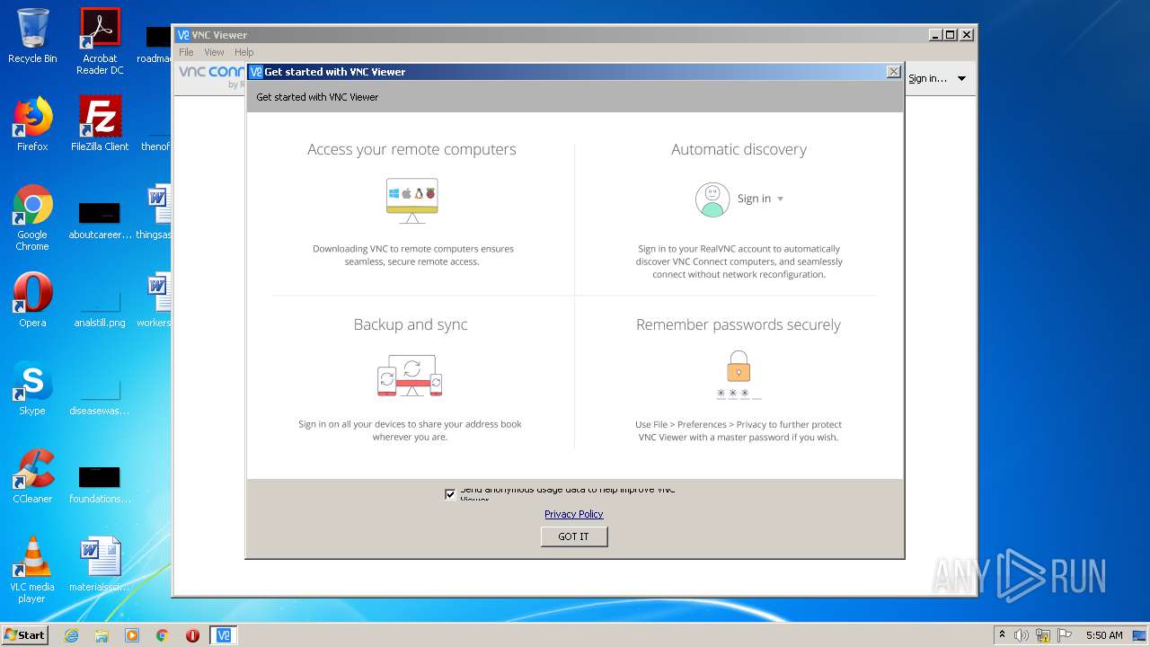Image resolution: width=1150 pixels, height=647 pixels.
Task: Open the Windows Start menu
Action: click(24, 635)
